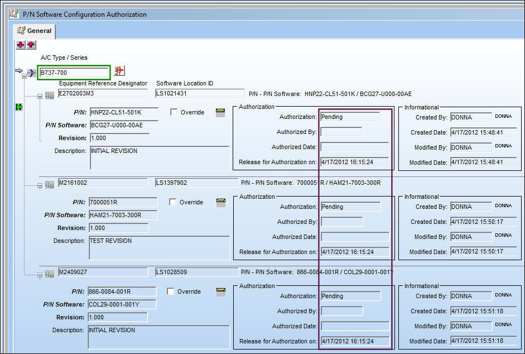
Task: Click the A/C Type / Series field B737-700
Action: coord(74,73)
